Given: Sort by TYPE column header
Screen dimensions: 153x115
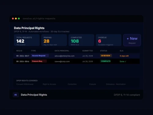Looking at the screenshot, I should point(33,51).
